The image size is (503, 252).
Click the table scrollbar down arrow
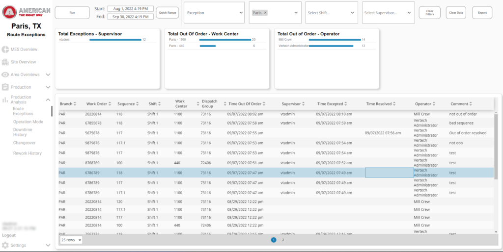tap(496, 232)
